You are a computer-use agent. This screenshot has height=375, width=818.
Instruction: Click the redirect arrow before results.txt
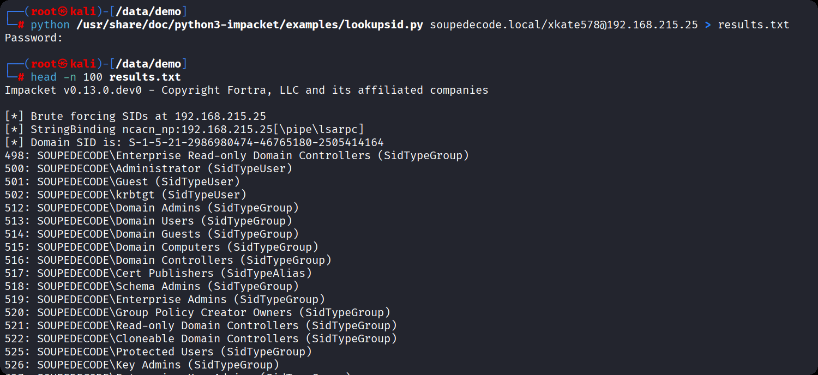(708, 25)
